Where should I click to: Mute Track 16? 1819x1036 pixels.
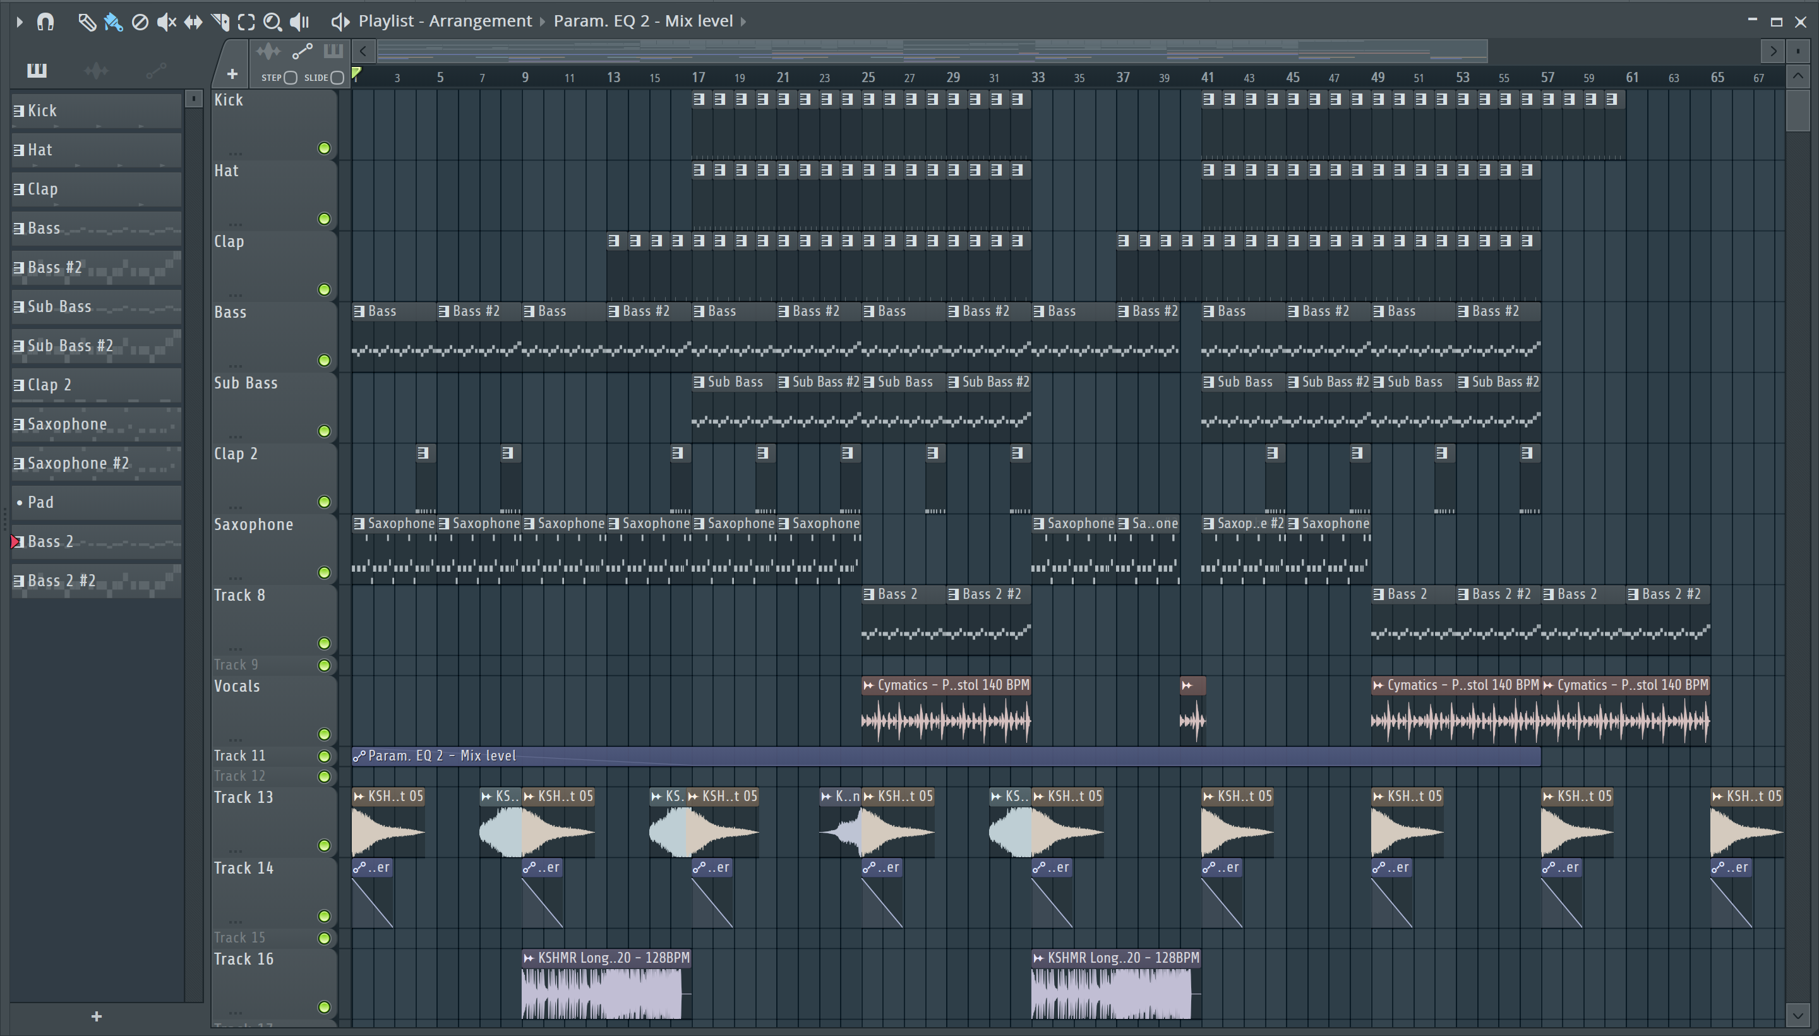[323, 1007]
